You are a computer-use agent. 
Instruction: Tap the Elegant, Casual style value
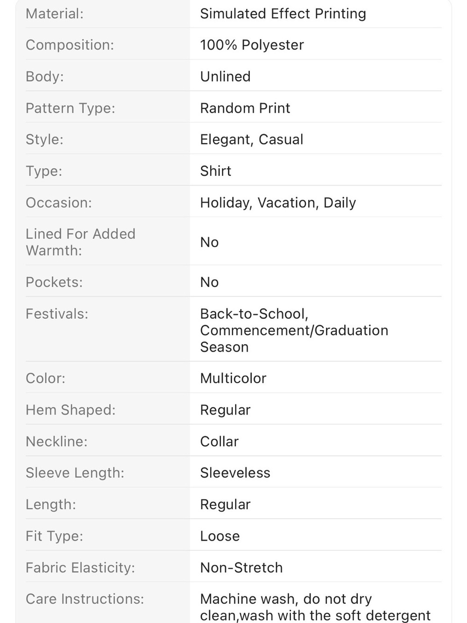click(252, 139)
